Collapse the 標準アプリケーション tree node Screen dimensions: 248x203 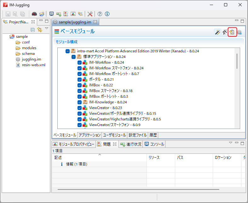pyautogui.click(x=73, y=57)
